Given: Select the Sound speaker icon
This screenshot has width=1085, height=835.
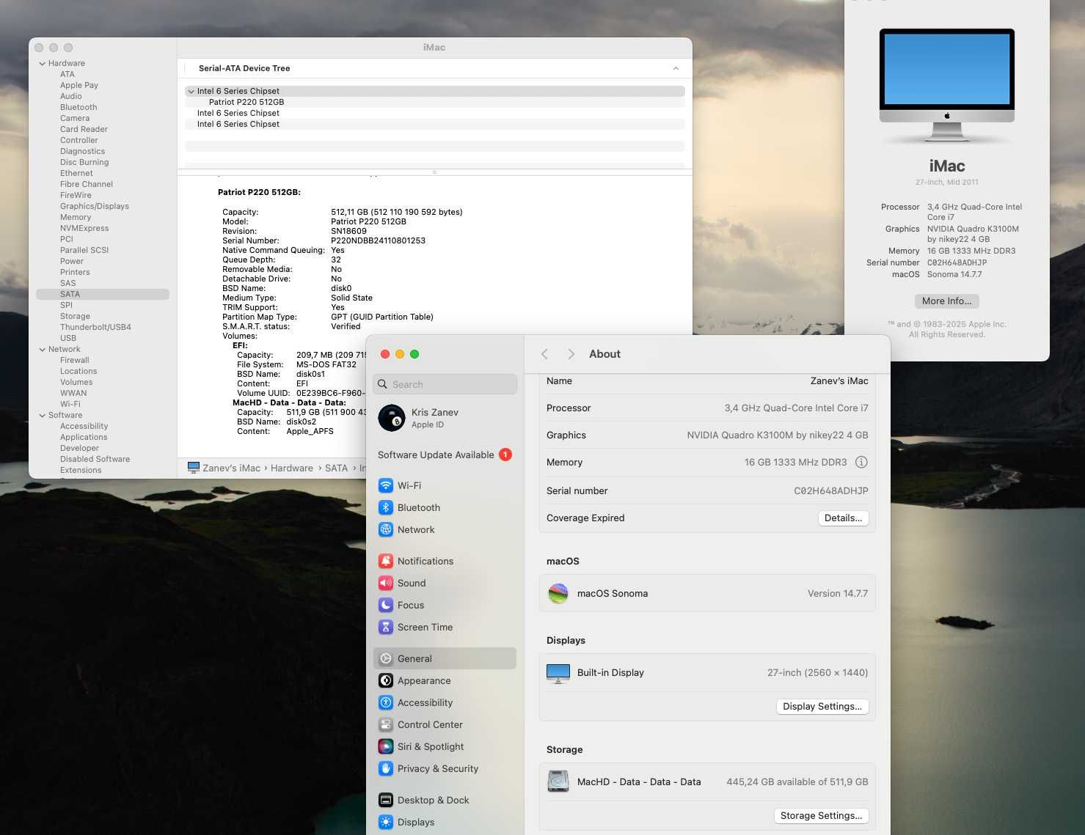Looking at the screenshot, I should [386, 583].
